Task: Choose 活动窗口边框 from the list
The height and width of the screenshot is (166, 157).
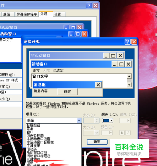Action: (54, 152)
